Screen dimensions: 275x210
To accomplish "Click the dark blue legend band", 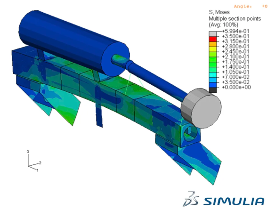I will click(212, 85).
